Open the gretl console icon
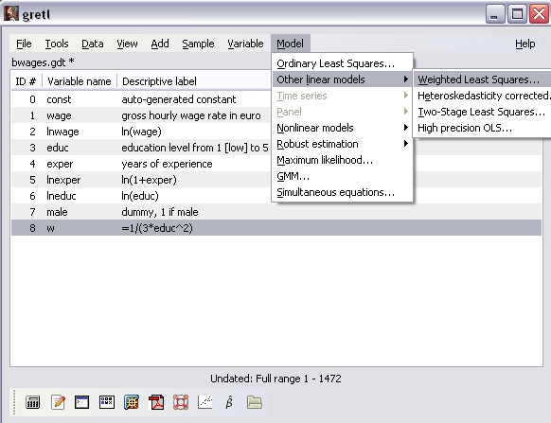551x423 pixels. point(81,402)
